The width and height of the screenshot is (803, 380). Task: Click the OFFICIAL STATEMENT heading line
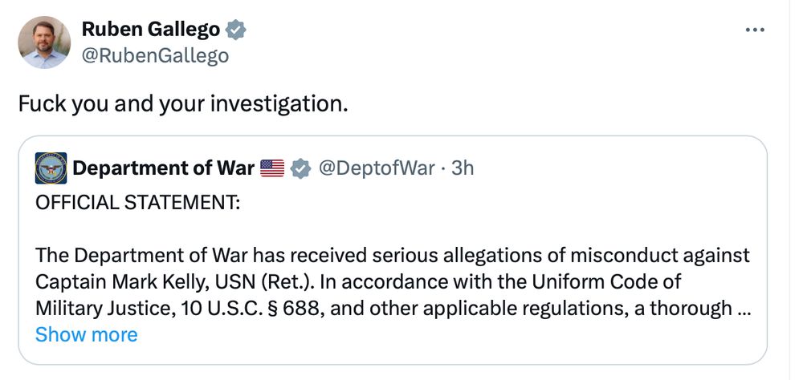137,203
